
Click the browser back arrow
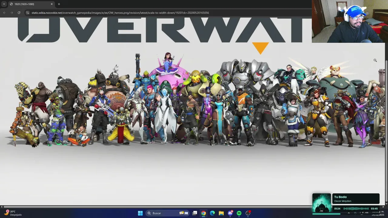click(4, 13)
